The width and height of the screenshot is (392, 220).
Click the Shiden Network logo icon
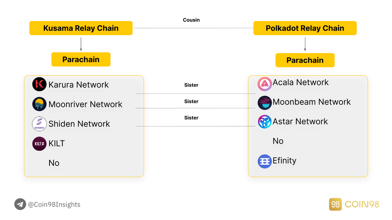point(40,124)
